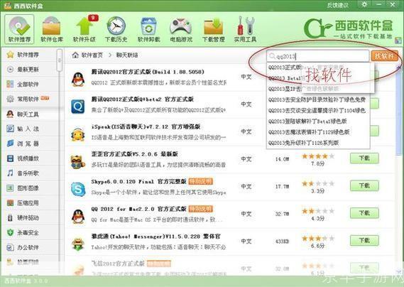Screen dimensions: 404x287
Task: Select 常用软件 in the sidebar
Action: (x=28, y=99)
